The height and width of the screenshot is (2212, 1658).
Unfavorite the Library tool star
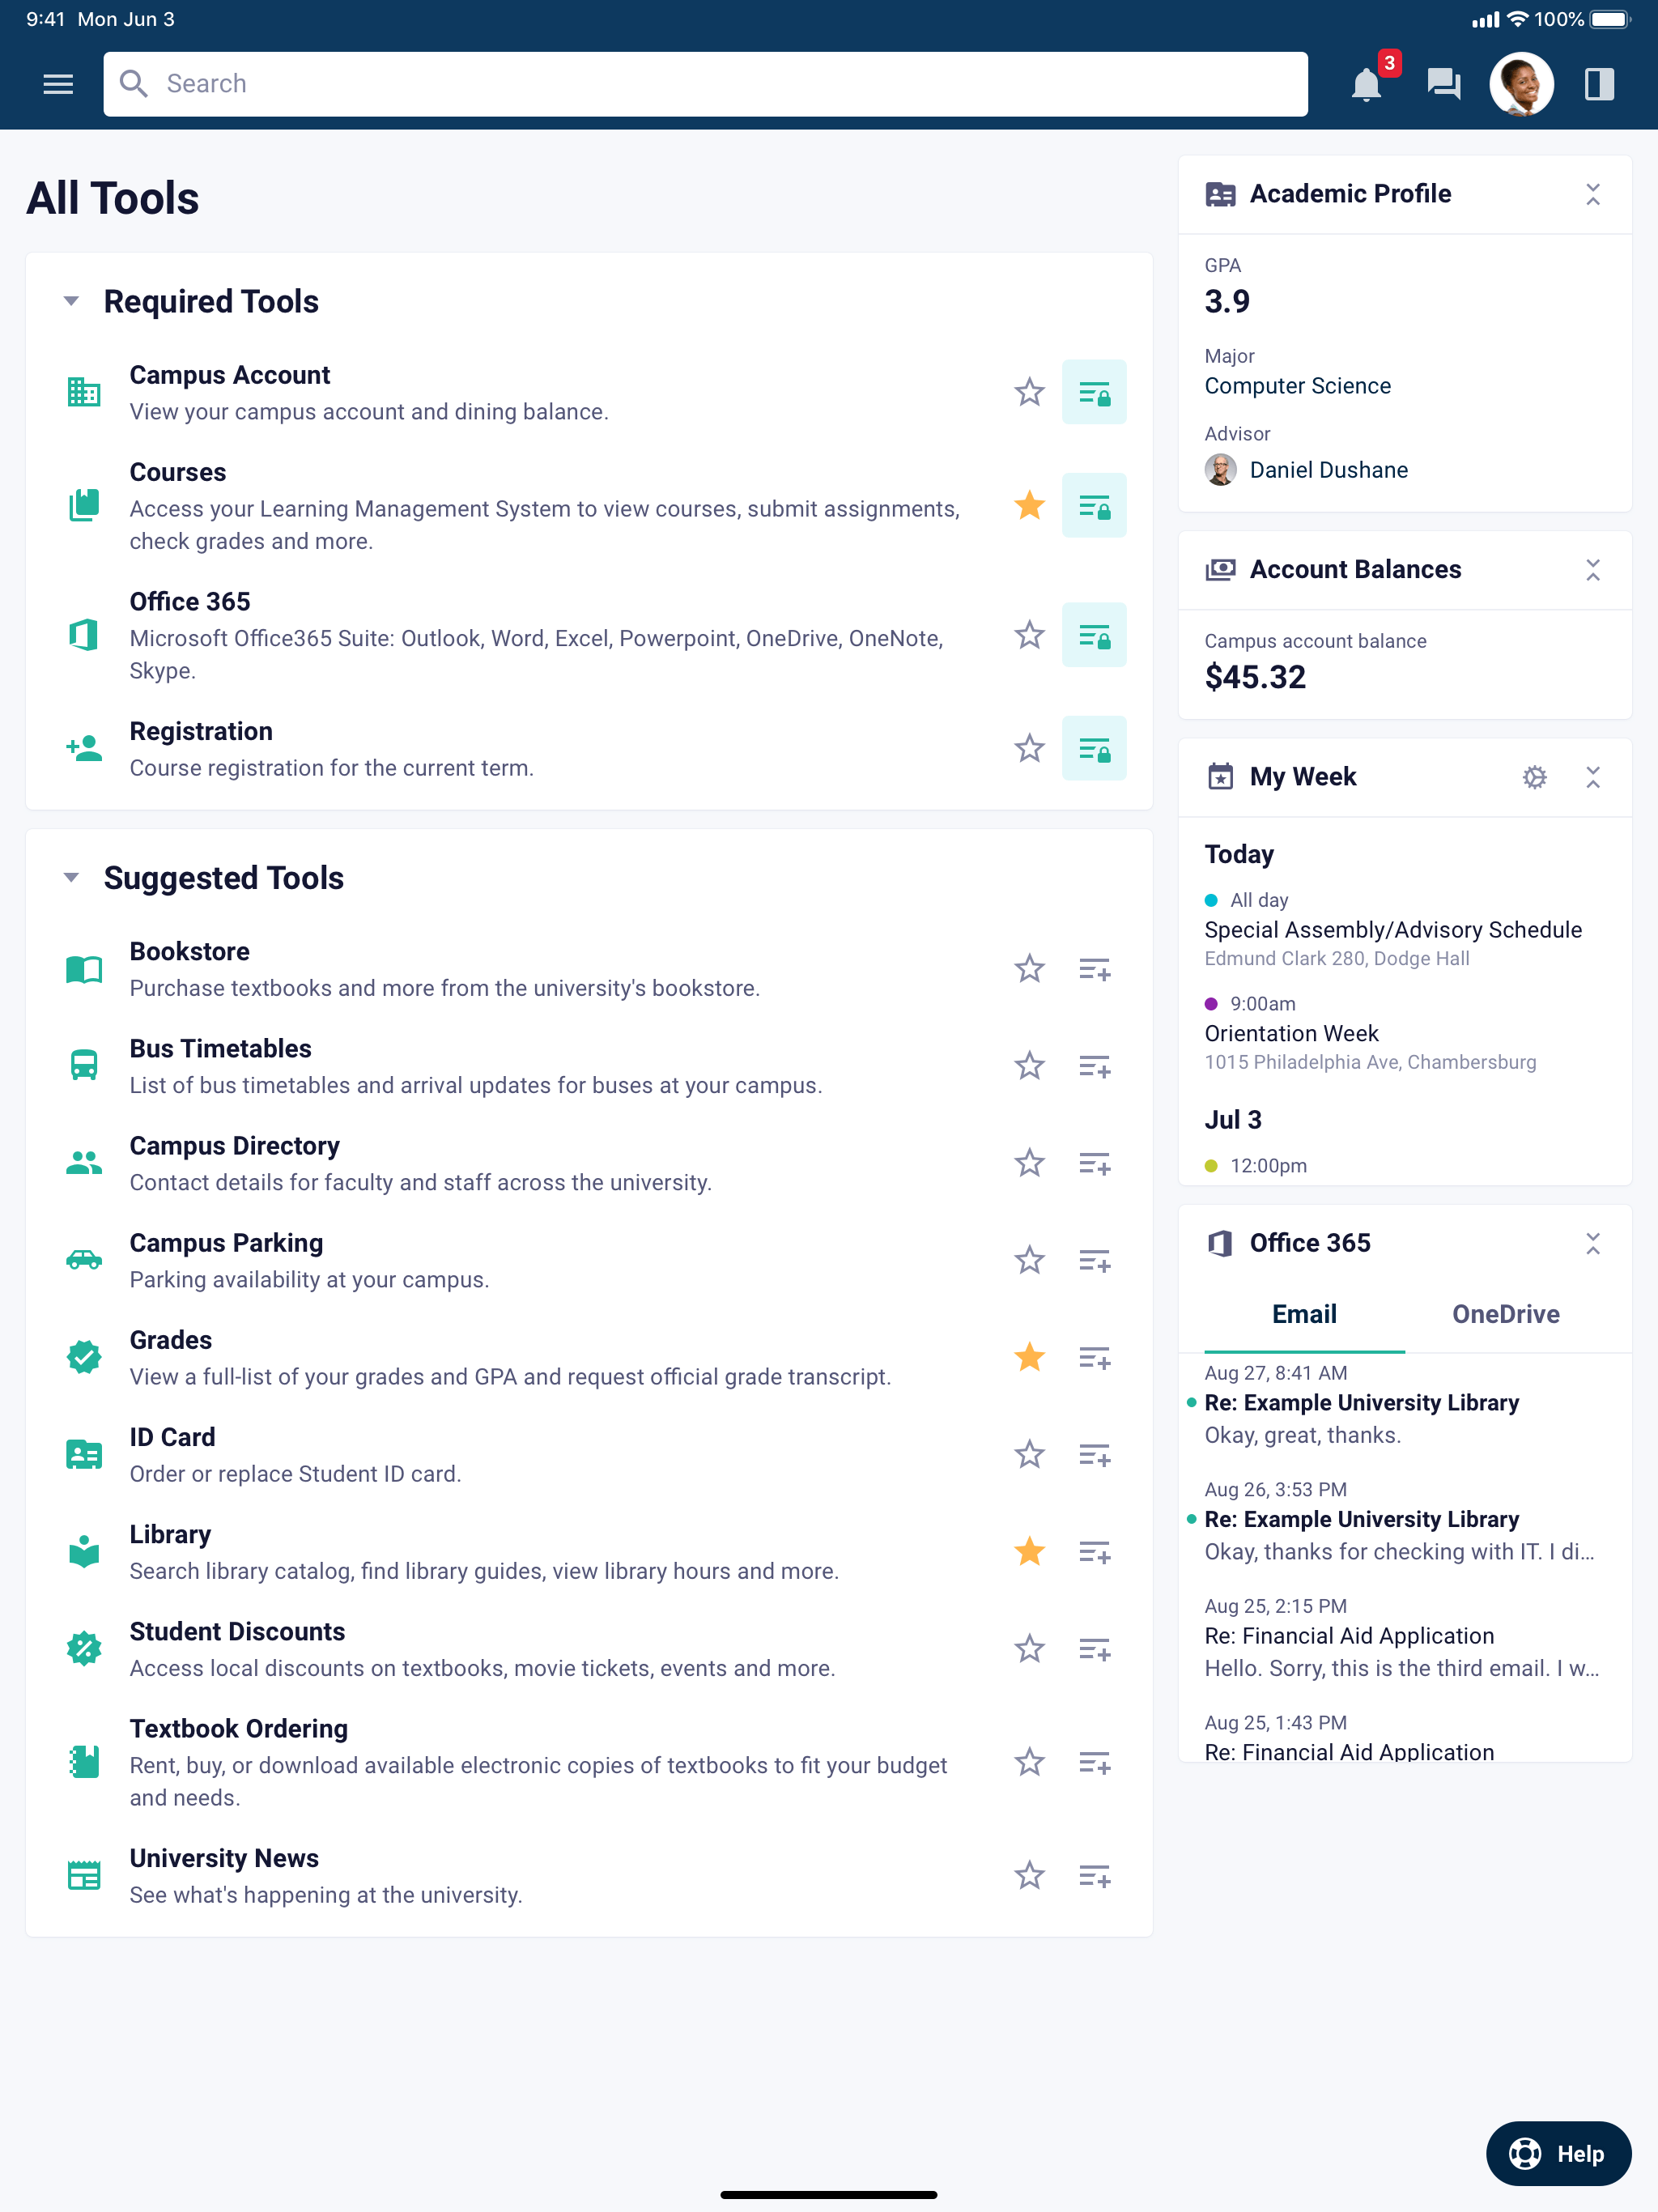(x=1029, y=1552)
